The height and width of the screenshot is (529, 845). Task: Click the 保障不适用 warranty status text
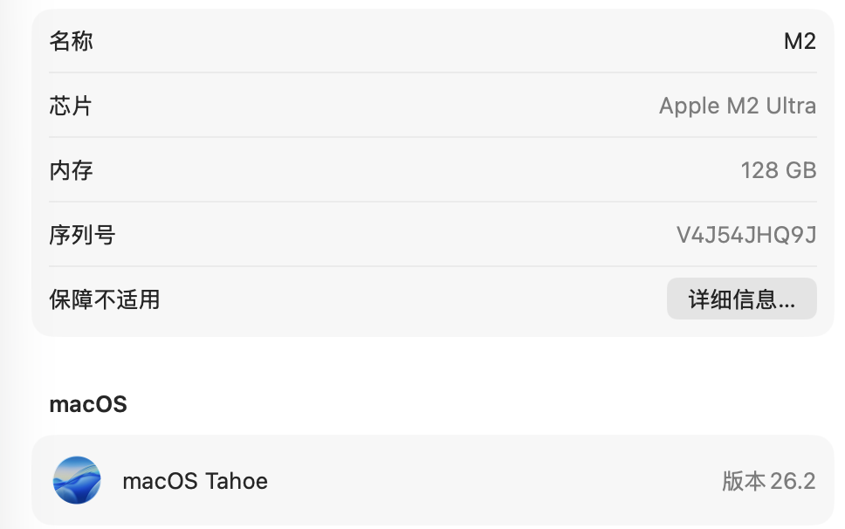(x=105, y=299)
